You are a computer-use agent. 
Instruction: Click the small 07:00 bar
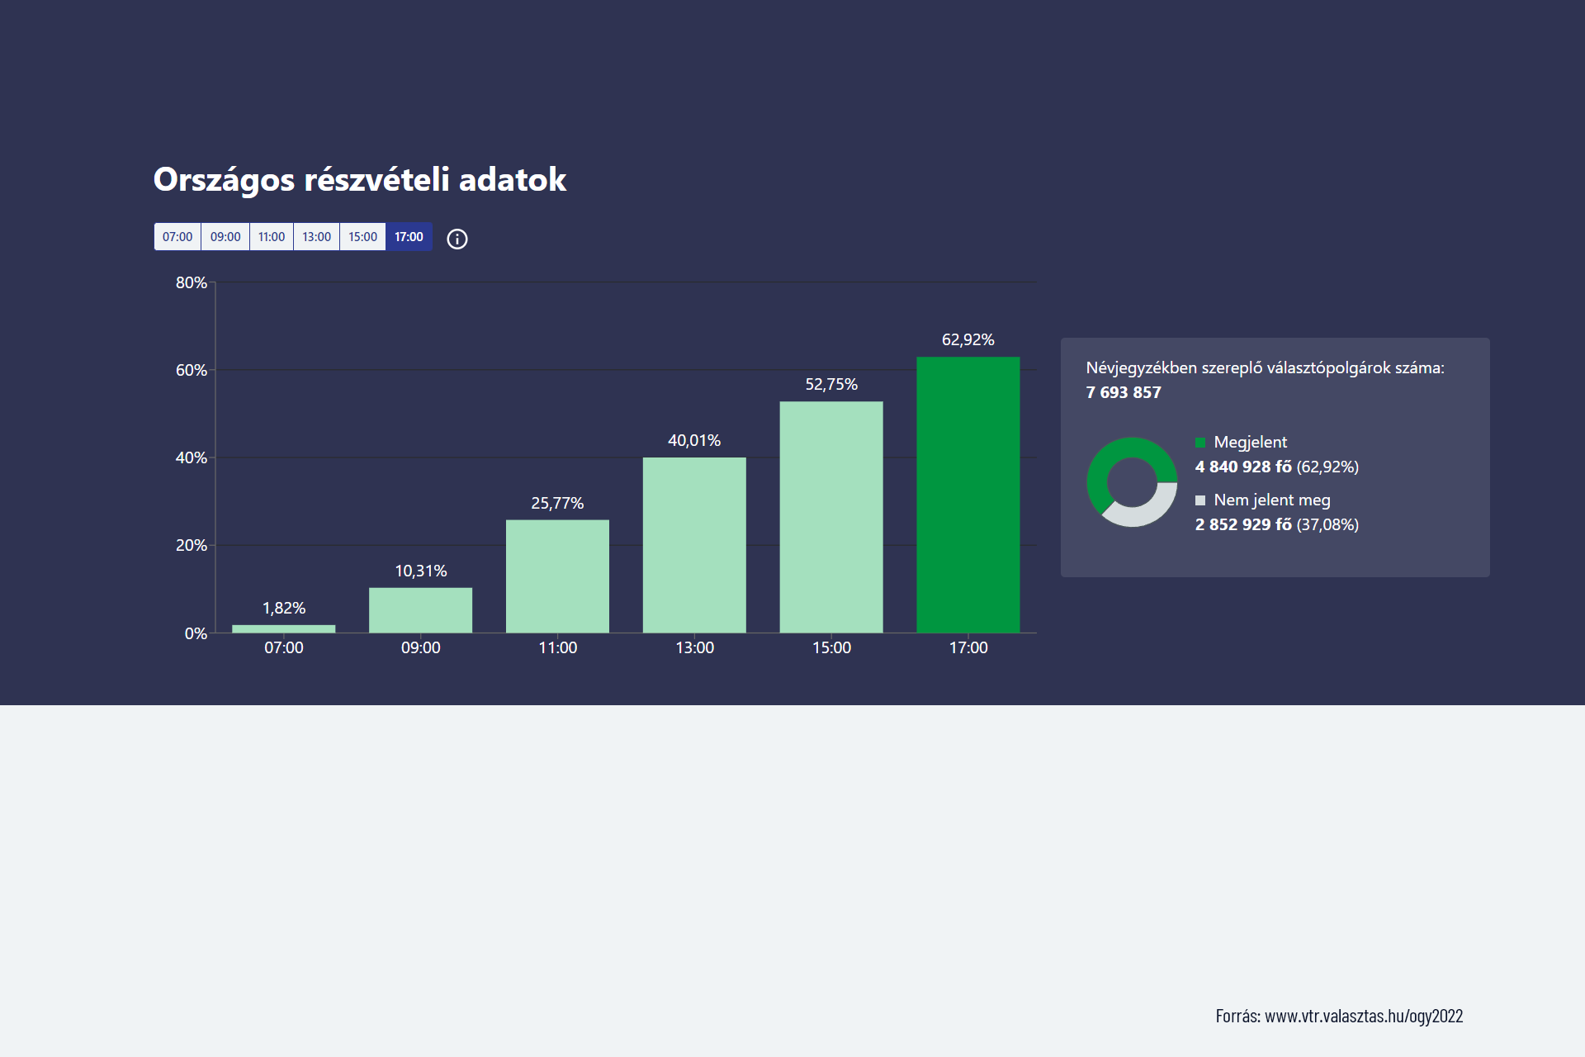click(x=283, y=629)
